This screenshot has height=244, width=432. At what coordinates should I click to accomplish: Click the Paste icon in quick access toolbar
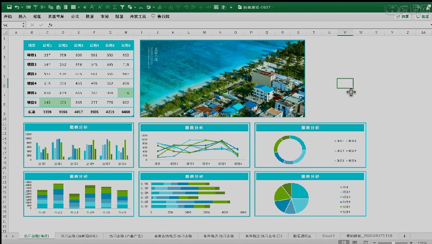point(58,7)
